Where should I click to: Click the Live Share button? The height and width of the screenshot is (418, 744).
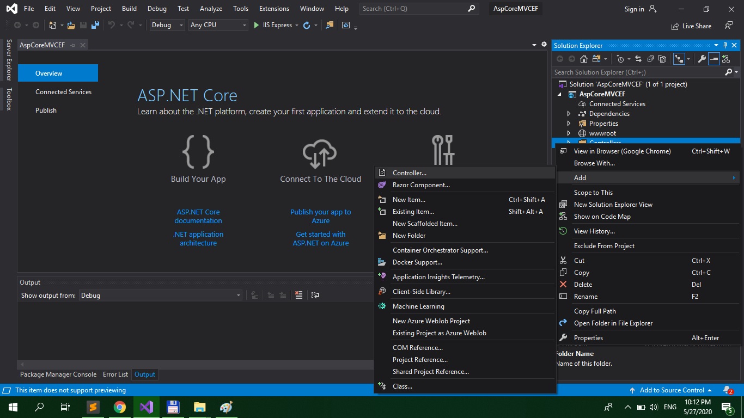click(691, 26)
